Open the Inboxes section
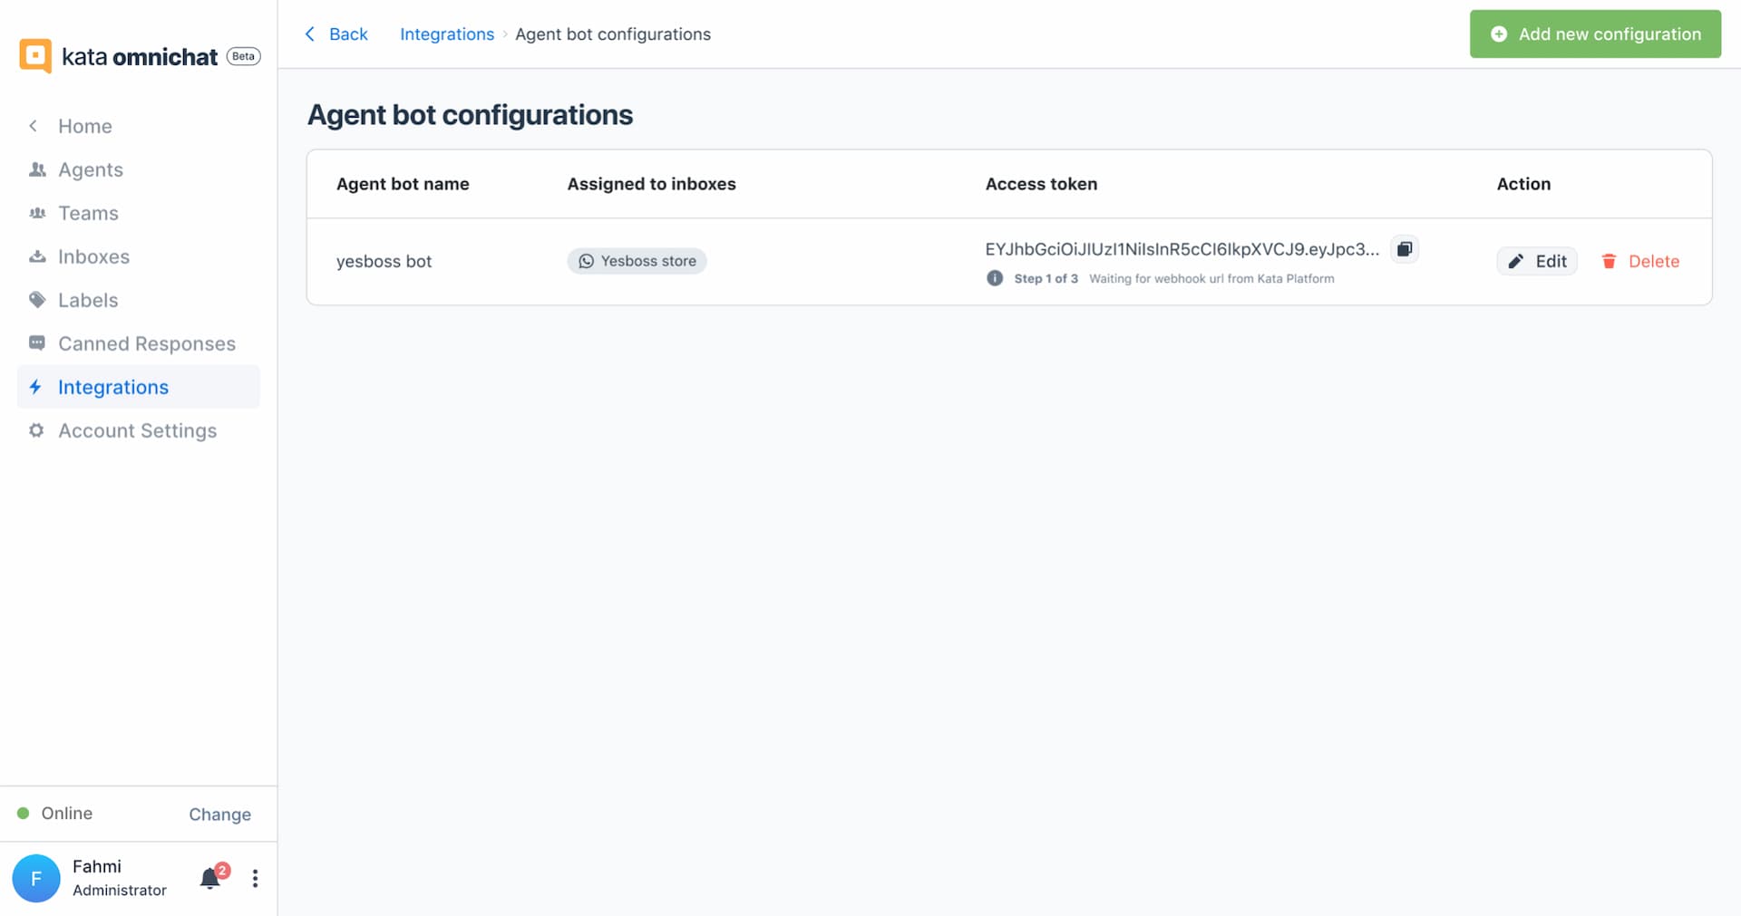 pos(93,256)
